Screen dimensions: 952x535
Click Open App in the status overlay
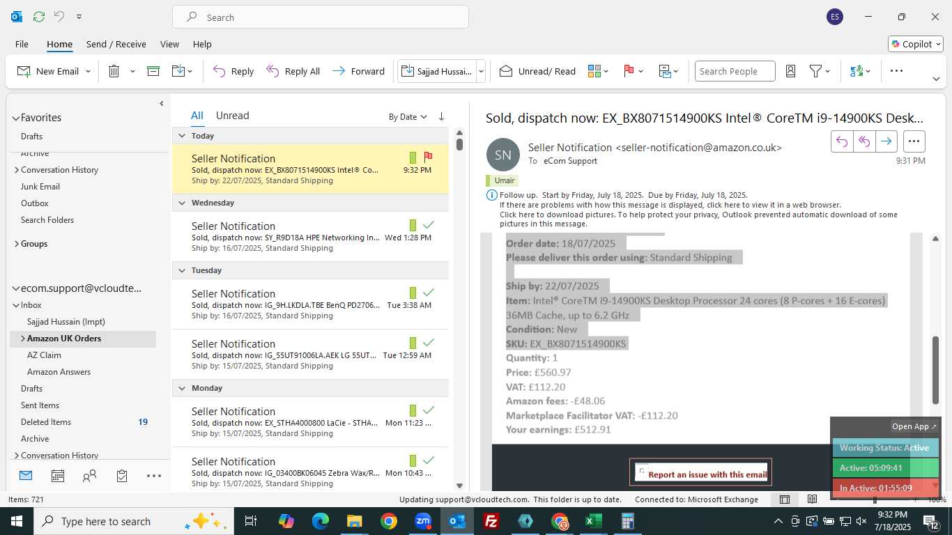tap(914, 426)
